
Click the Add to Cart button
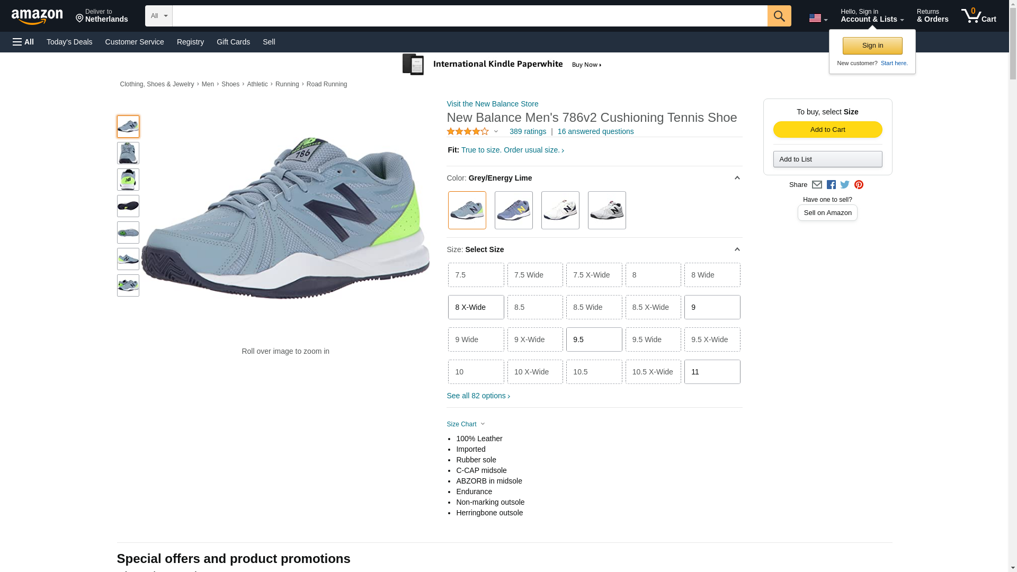pos(827,130)
